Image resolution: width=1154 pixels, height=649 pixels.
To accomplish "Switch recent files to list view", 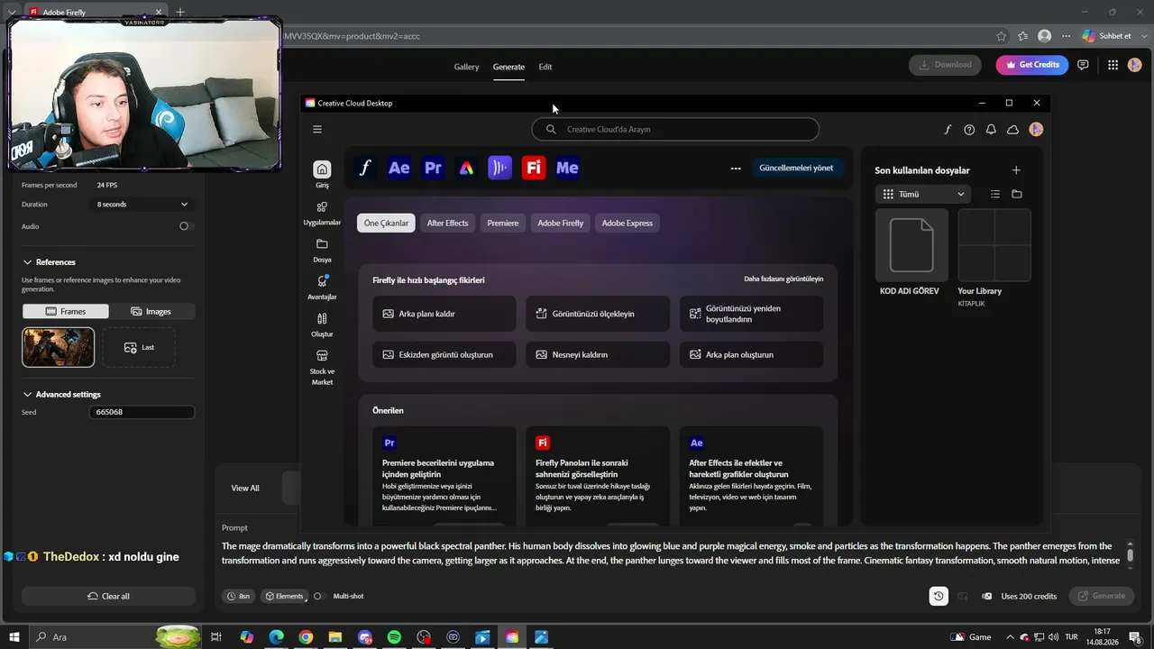I will click(995, 194).
